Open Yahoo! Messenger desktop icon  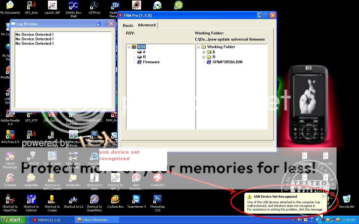(10, 160)
